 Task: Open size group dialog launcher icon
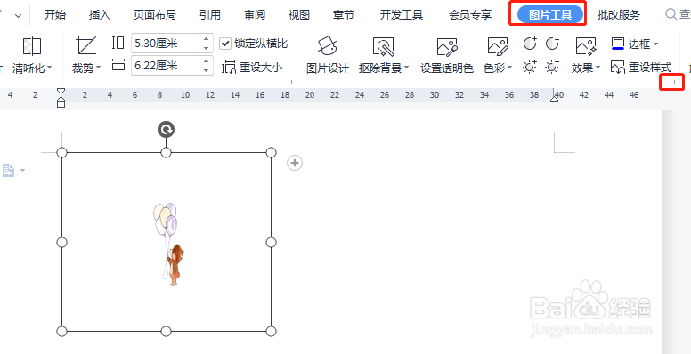tap(290, 82)
